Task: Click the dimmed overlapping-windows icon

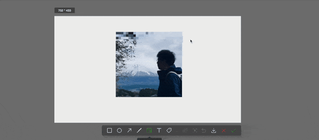Action: tap(185, 131)
